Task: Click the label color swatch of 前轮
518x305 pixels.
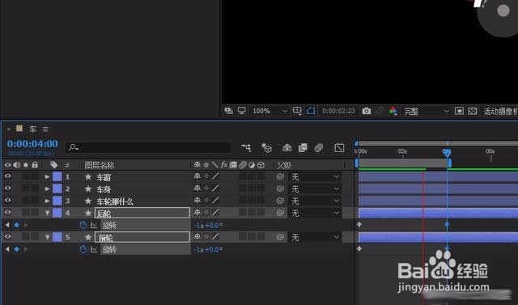Action: coord(57,237)
